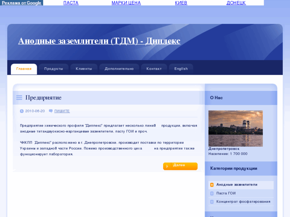Click the О Нас sidebar heading
This screenshot has width=290, height=217.
tap(216, 98)
